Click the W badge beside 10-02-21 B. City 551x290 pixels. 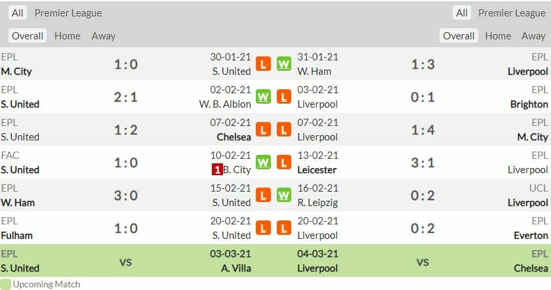[263, 163]
